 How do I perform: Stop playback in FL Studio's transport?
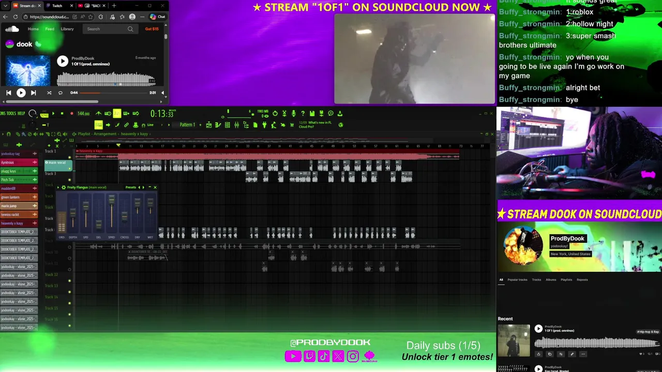point(62,114)
